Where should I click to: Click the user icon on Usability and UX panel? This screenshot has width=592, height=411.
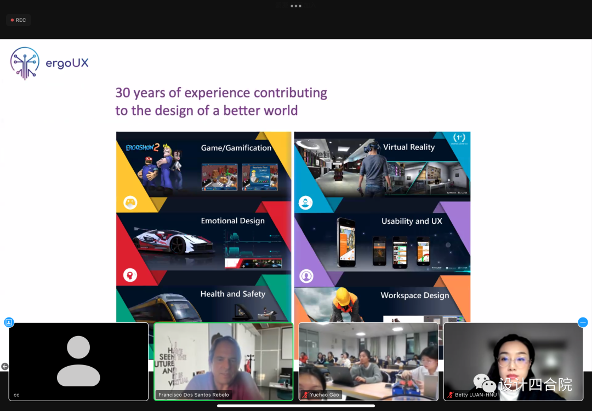[x=306, y=276]
